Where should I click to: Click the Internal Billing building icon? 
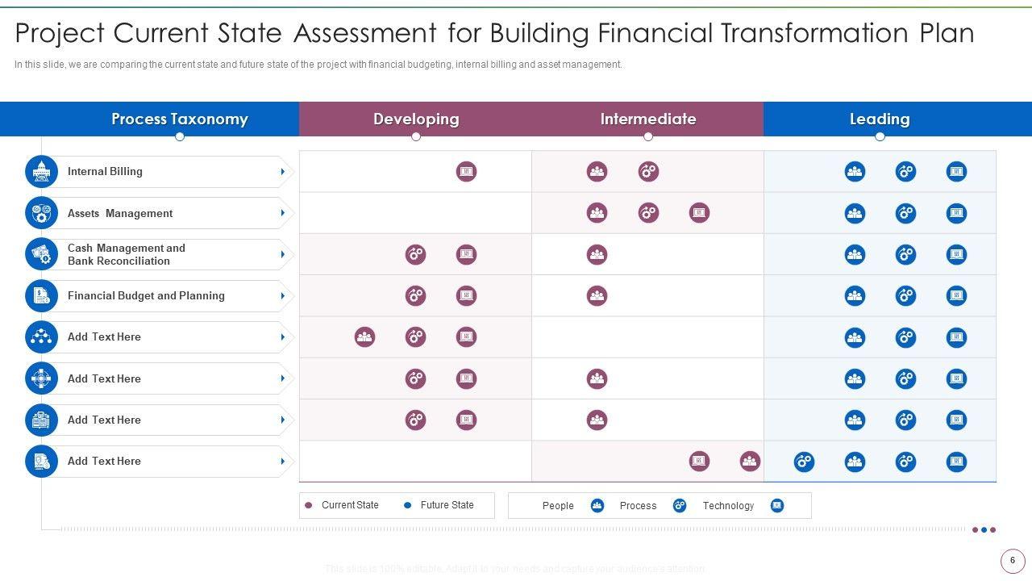41,172
